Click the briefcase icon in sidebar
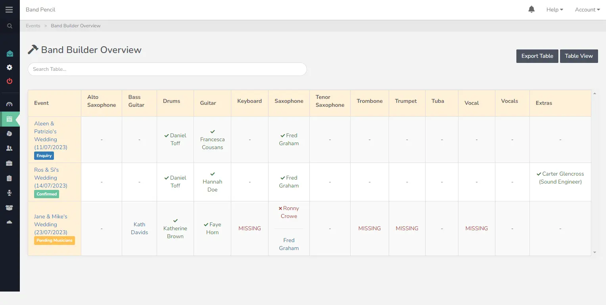 [x=10, y=163]
